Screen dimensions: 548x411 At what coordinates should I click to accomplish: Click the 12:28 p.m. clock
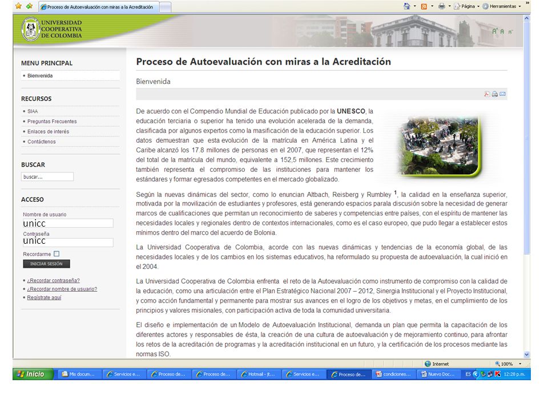coord(514,374)
